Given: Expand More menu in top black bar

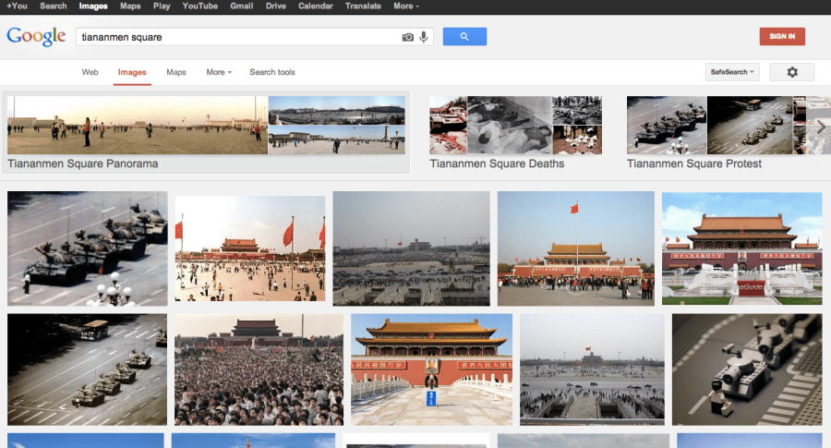Looking at the screenshot, I should [x=405, y=6].
